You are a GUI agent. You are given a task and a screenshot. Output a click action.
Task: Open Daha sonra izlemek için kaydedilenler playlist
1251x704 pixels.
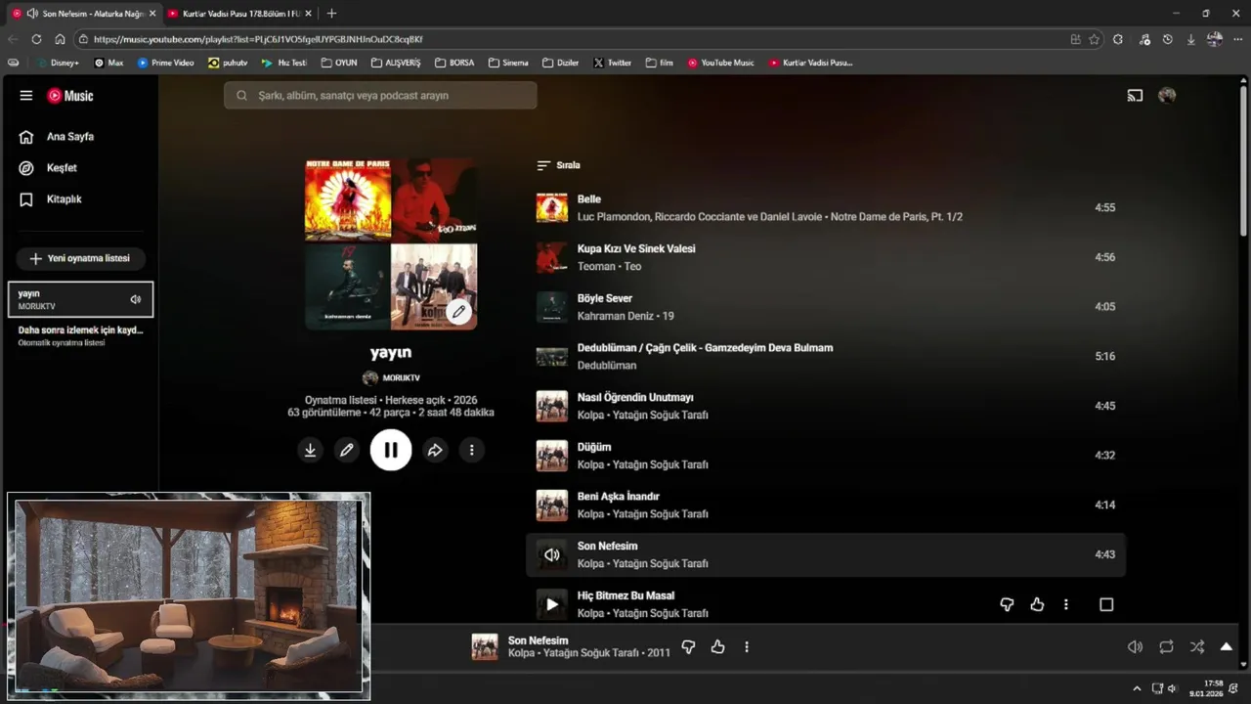click(80, 335)
